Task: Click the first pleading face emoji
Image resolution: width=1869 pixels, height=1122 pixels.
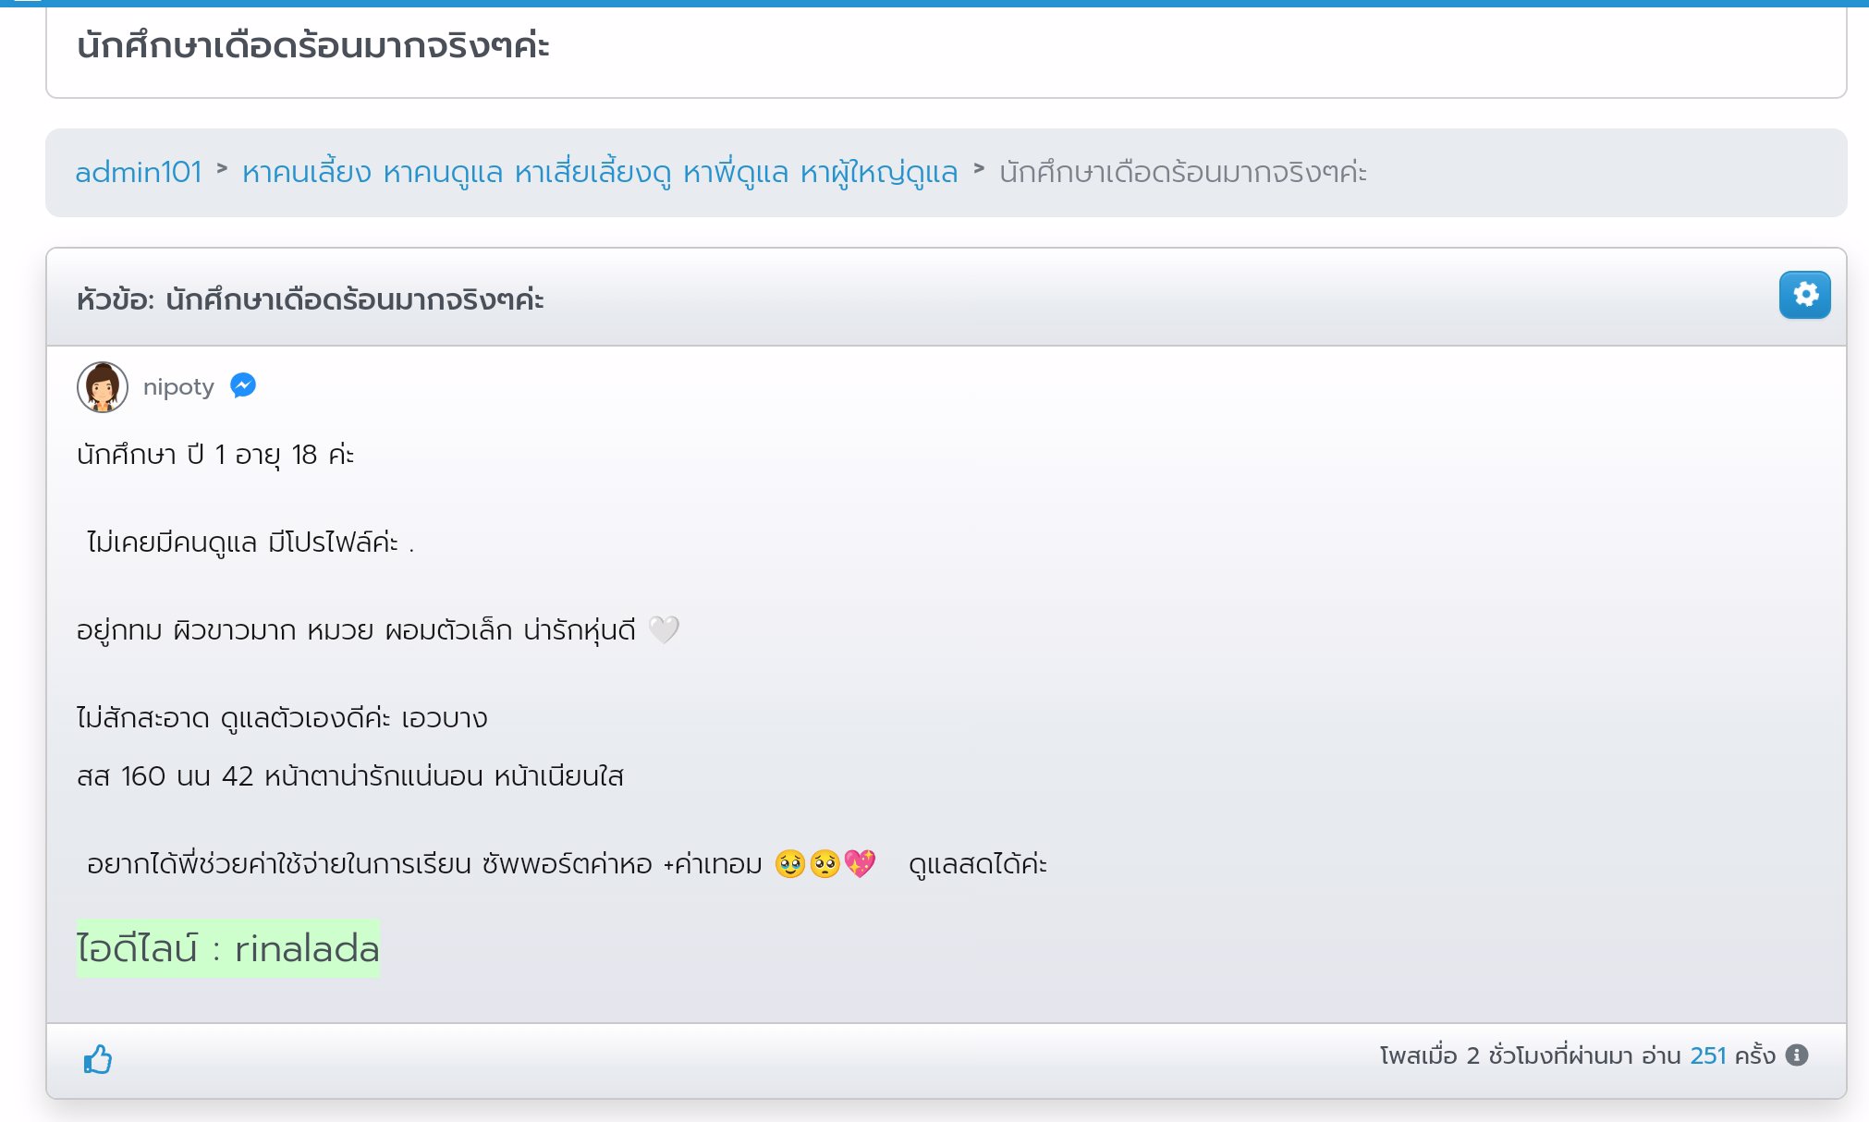Action: pyautogui.click(x=789, y=864)
